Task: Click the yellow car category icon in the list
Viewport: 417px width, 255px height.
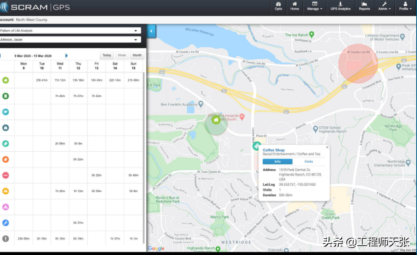Action: (x=6, y=191)
